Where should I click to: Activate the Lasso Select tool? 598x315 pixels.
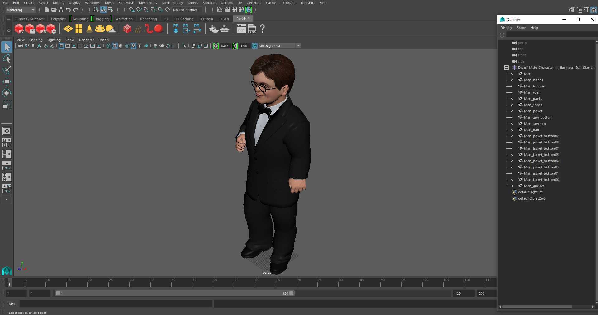point(7,59)
